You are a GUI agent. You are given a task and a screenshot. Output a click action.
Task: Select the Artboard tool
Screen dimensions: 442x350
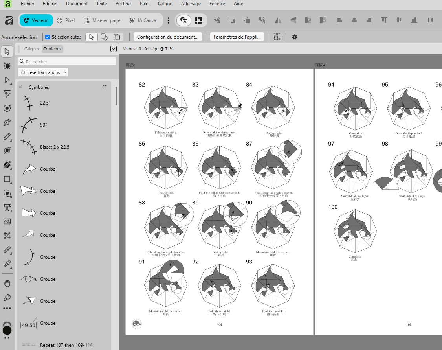pyautogui.click(x=7, y=66)
